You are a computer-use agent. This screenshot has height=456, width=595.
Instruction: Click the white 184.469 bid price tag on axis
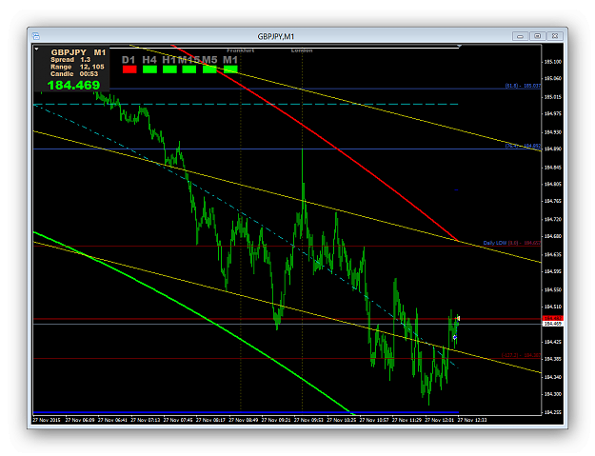click(552, 324)
